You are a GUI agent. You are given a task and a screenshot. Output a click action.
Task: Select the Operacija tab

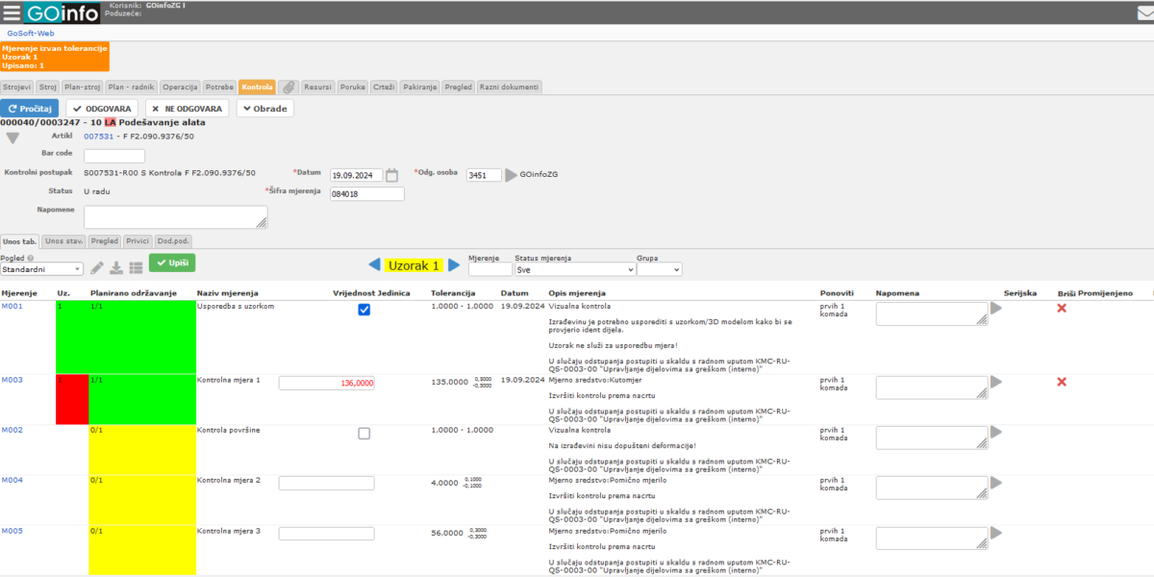[180, 87]
